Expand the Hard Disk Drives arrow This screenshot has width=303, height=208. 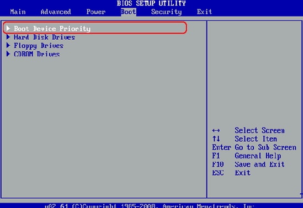coord(8,37)
